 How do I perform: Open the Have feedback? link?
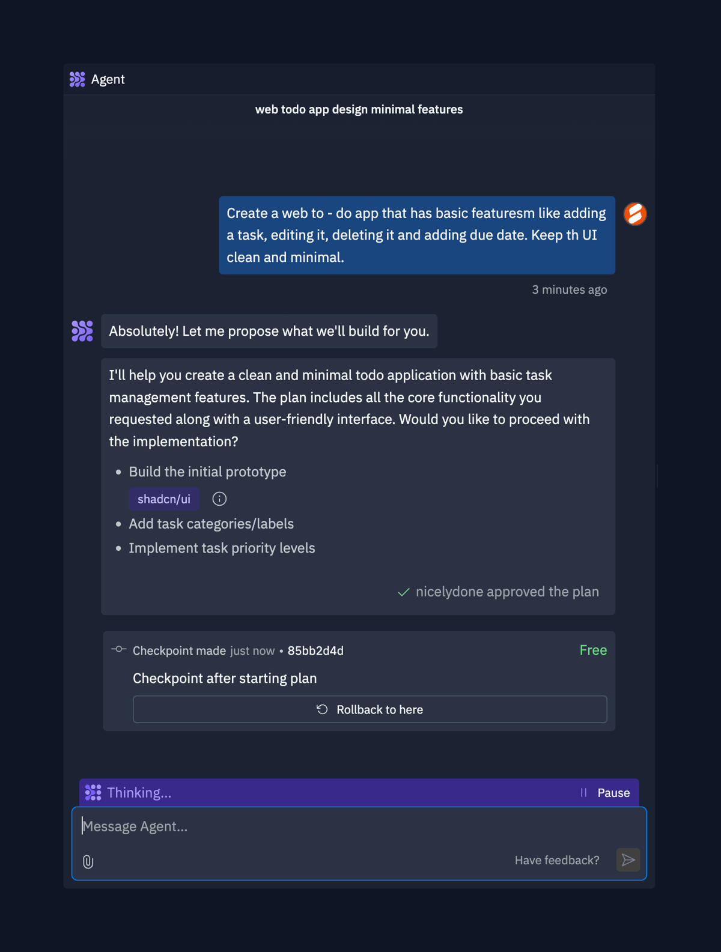coord(556,860)
